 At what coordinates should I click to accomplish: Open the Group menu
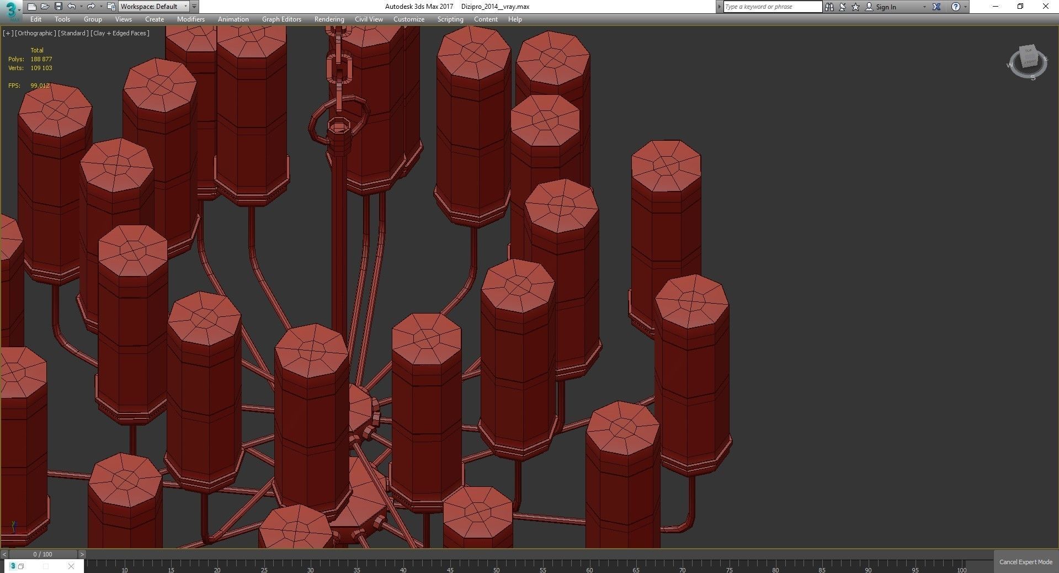(93, 19)
